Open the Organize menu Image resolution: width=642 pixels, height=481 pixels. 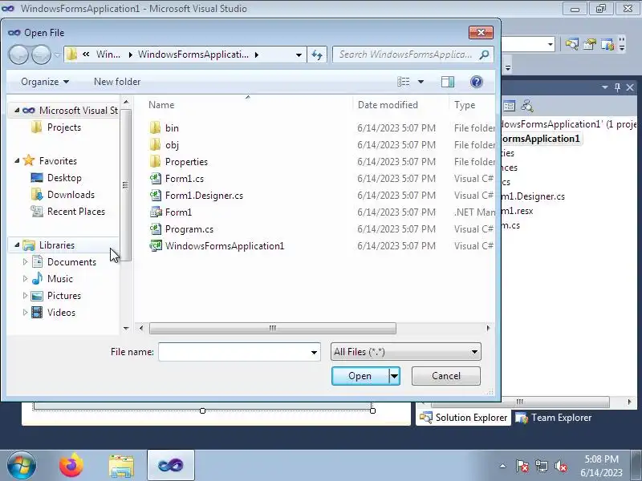(x=45, y=82)
